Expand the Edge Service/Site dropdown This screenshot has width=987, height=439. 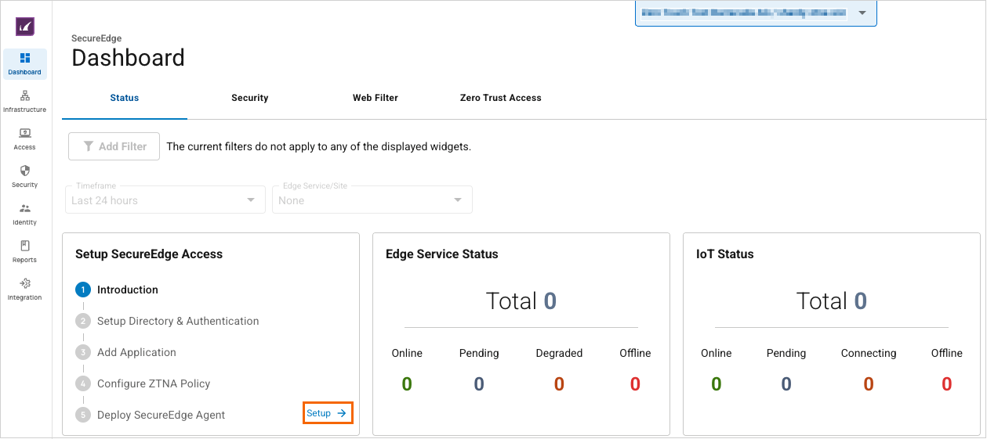click(x=371, y=200)
